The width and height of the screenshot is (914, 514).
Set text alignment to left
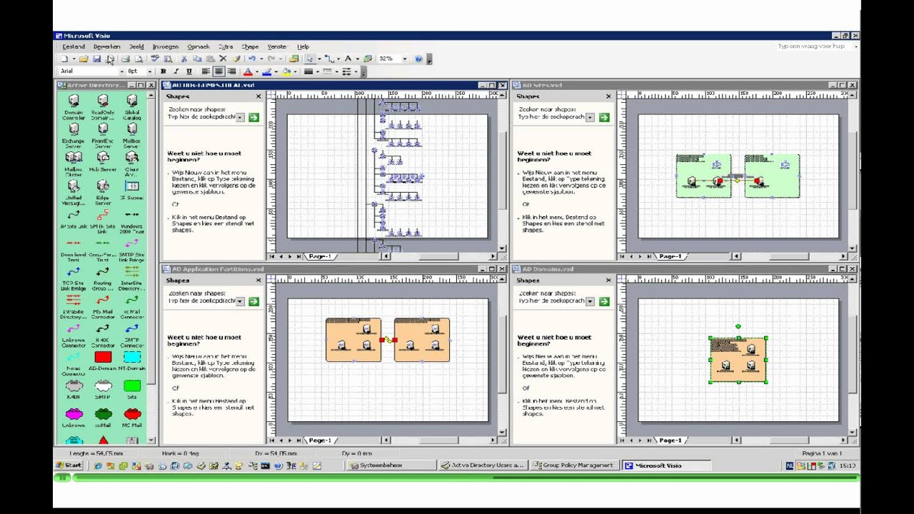(206, 71)
